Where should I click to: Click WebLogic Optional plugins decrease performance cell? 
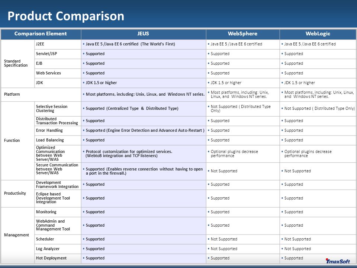pos(318,154)
